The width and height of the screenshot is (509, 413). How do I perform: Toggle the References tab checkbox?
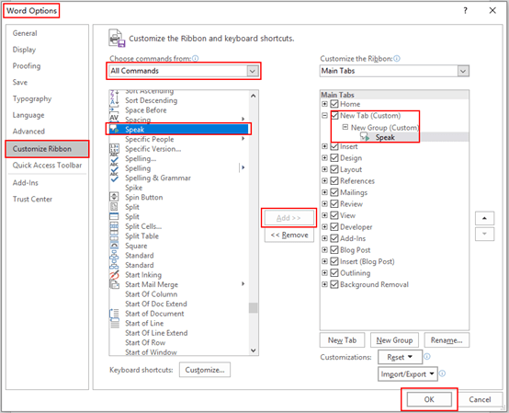point(334,180)
